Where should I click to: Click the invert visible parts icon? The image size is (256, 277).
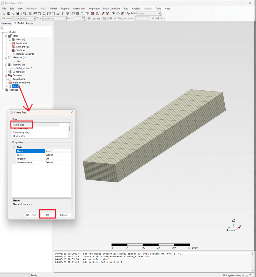point(123,14)
